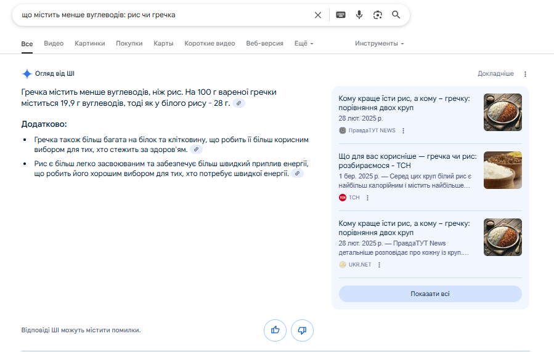
Task: Open the Покупки tab
Action: (x=129, y=43)
